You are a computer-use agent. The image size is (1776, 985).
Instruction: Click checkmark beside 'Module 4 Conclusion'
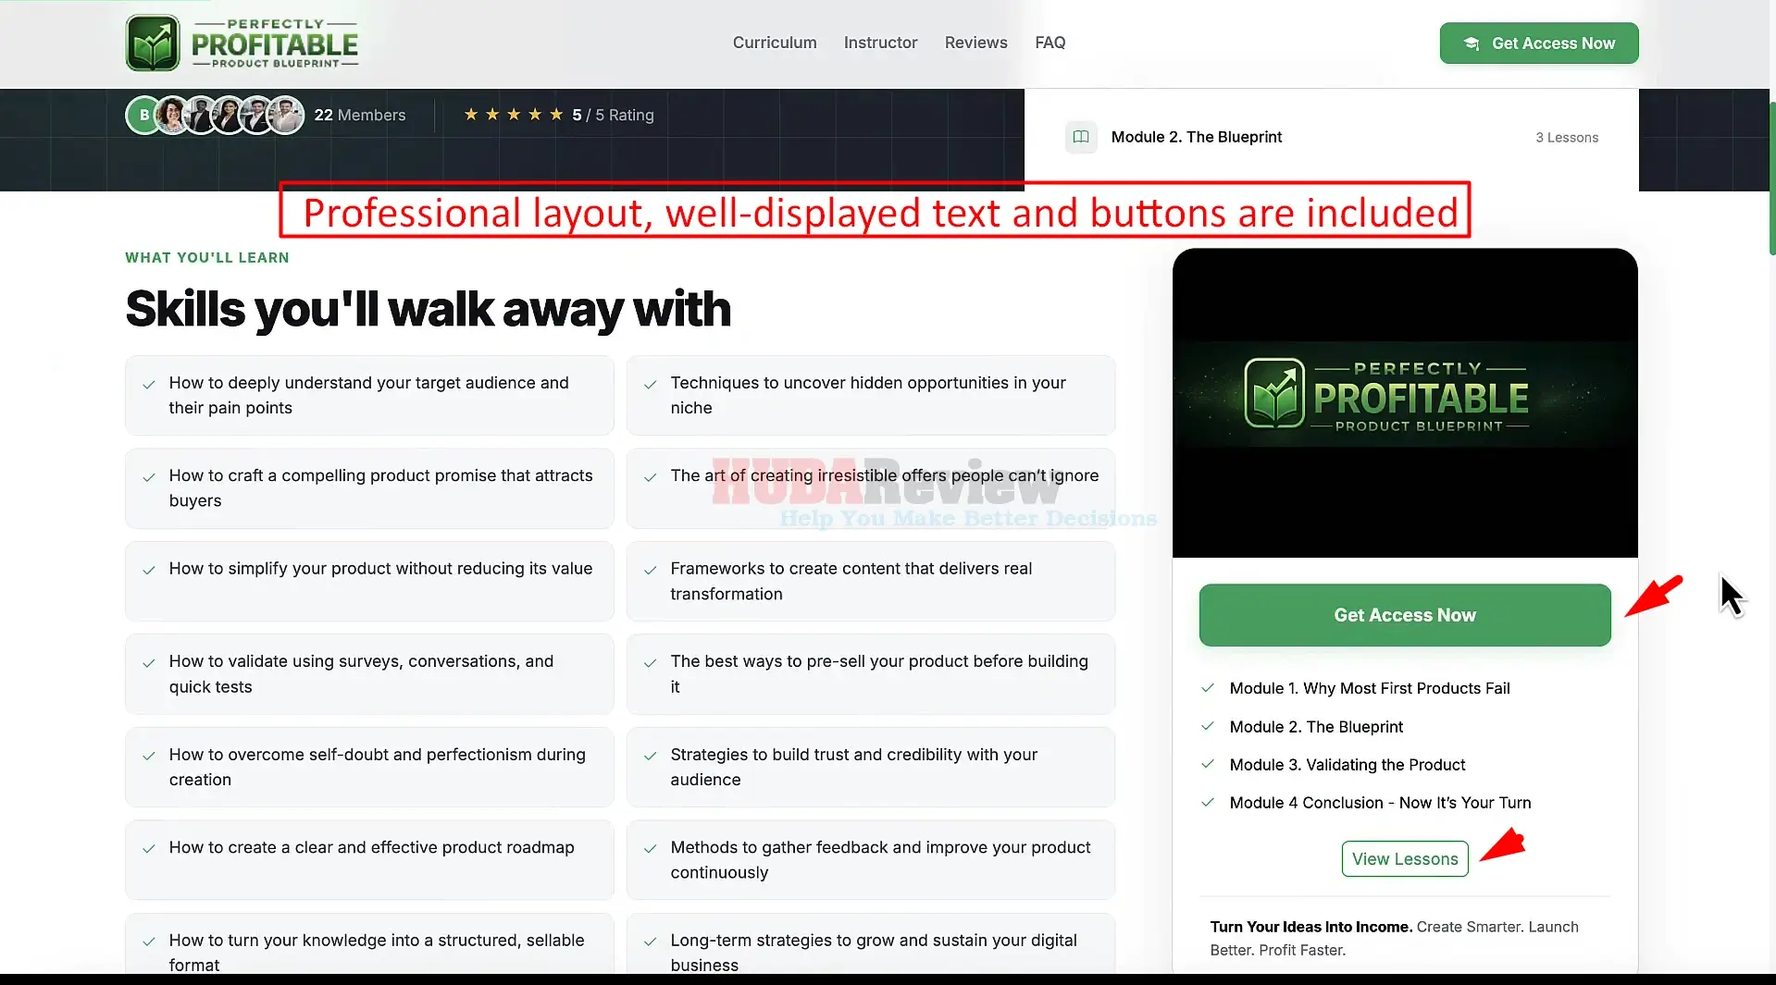tap(1207, 802)
